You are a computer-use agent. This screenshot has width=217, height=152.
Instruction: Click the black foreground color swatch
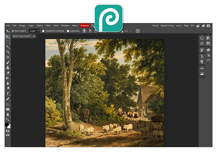[x=6, y=125]
